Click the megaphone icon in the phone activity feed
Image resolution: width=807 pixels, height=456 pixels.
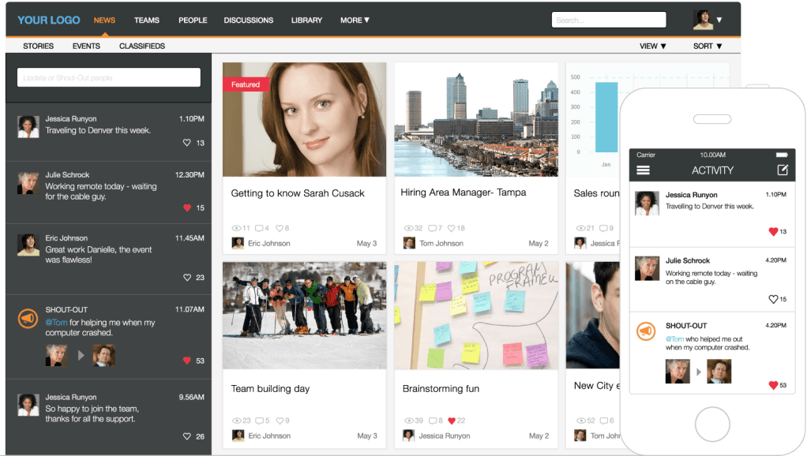(x=646, y=331)
